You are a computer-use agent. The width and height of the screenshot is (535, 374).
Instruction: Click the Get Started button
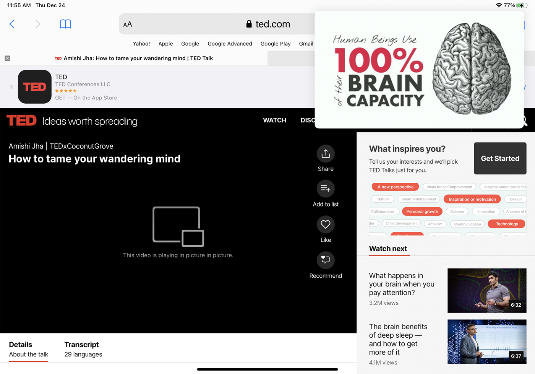(x=500, y=158)
